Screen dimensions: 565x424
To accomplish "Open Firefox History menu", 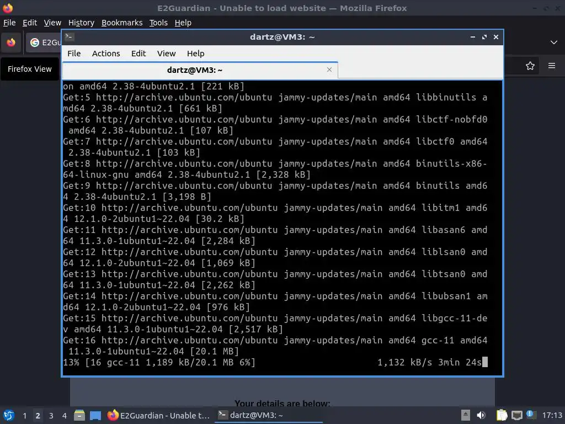I will pos(81,23).
